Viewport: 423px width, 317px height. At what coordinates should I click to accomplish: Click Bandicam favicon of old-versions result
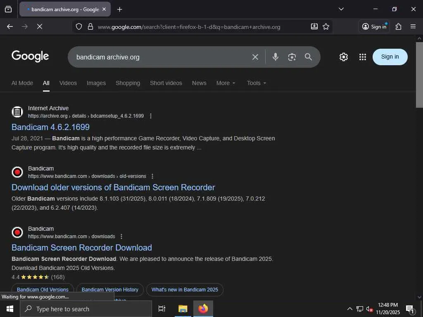point(17,172)
